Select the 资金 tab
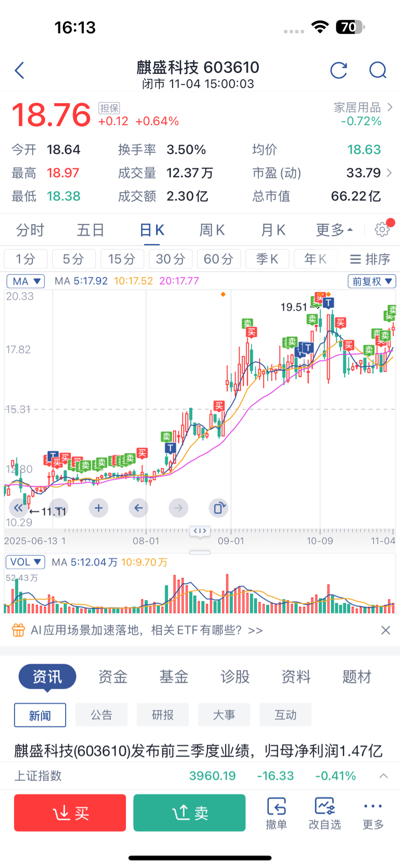This screenshot has height=868, width=400. click(113, 677)
